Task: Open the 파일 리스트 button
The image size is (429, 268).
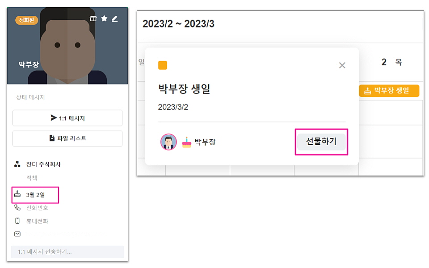Action: tap(67, 138)
